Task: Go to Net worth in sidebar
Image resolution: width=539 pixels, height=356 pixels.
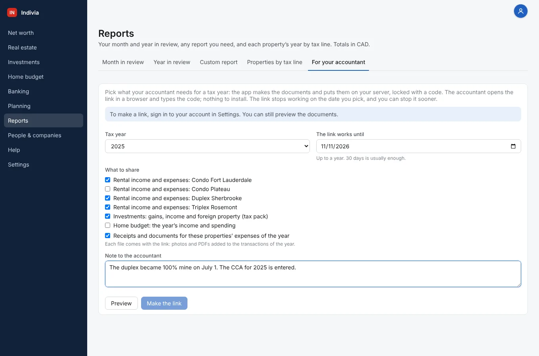Action: 44,33
